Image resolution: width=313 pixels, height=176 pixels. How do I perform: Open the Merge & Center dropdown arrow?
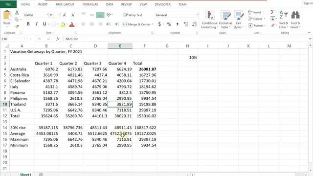[x=153, y=24]
